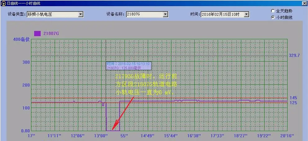Click the 设备名称 label
Image resolution: width=308 pixels, height=141 pixels.
point(116,14)
